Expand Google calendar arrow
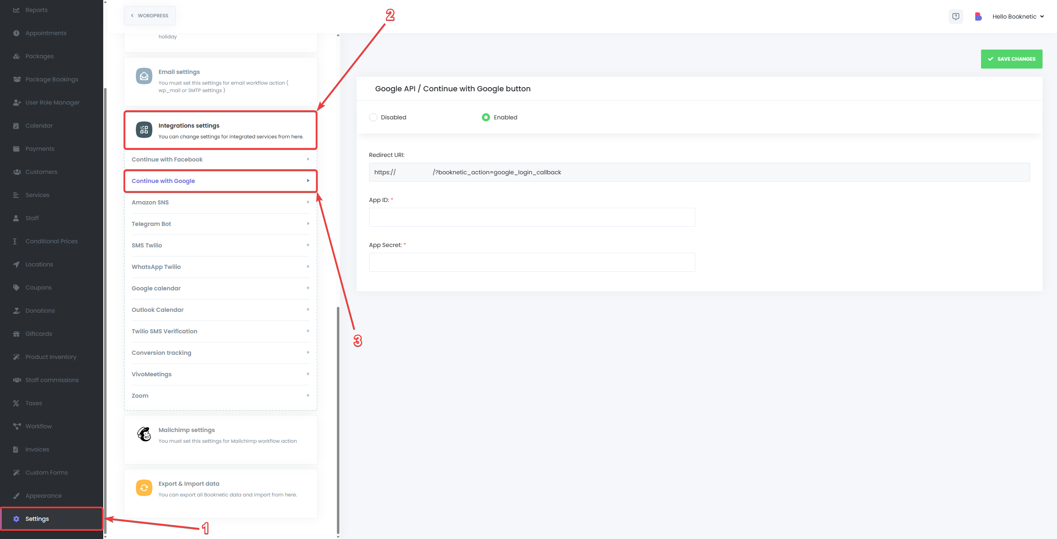Image resolution: width=1057 pixels, height=539 pixels. click(x=308, y=288)
